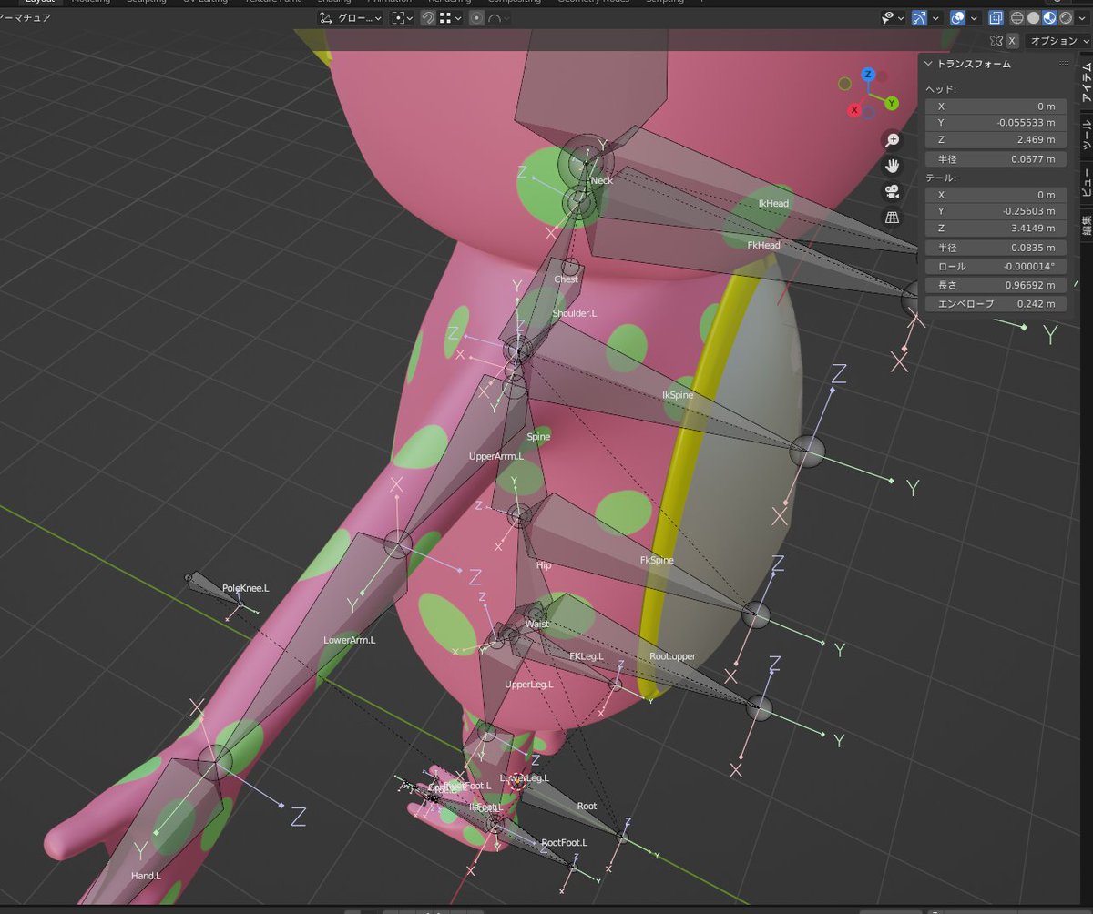
Task: Switch to the ビュー sidebar tab
Action: (1086, 182)
